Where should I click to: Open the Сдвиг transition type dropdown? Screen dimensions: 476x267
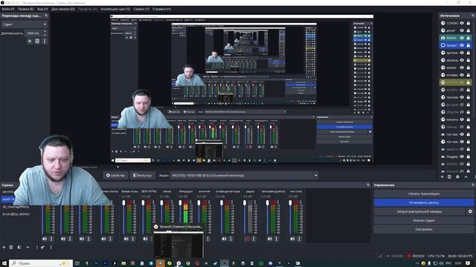tap(25, 24)
